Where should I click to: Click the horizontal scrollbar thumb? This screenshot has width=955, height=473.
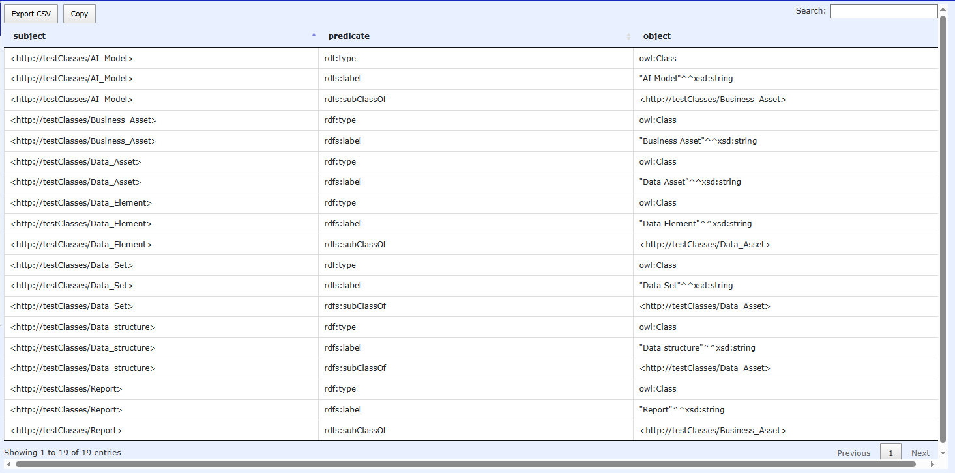coord(465,464)
